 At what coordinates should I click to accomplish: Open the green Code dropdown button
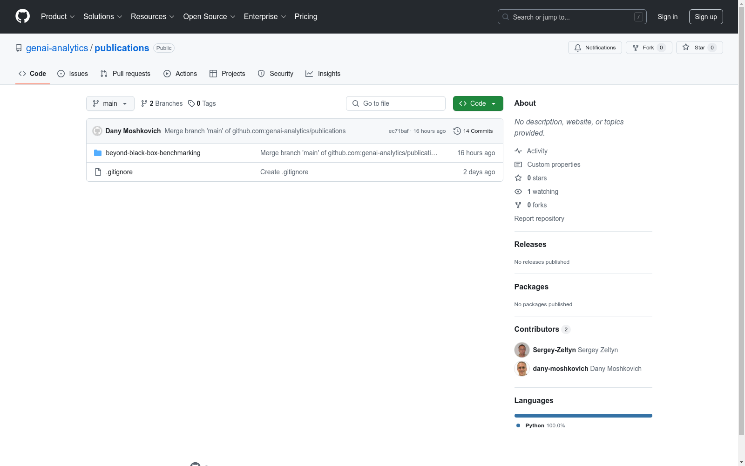[478, 103]
